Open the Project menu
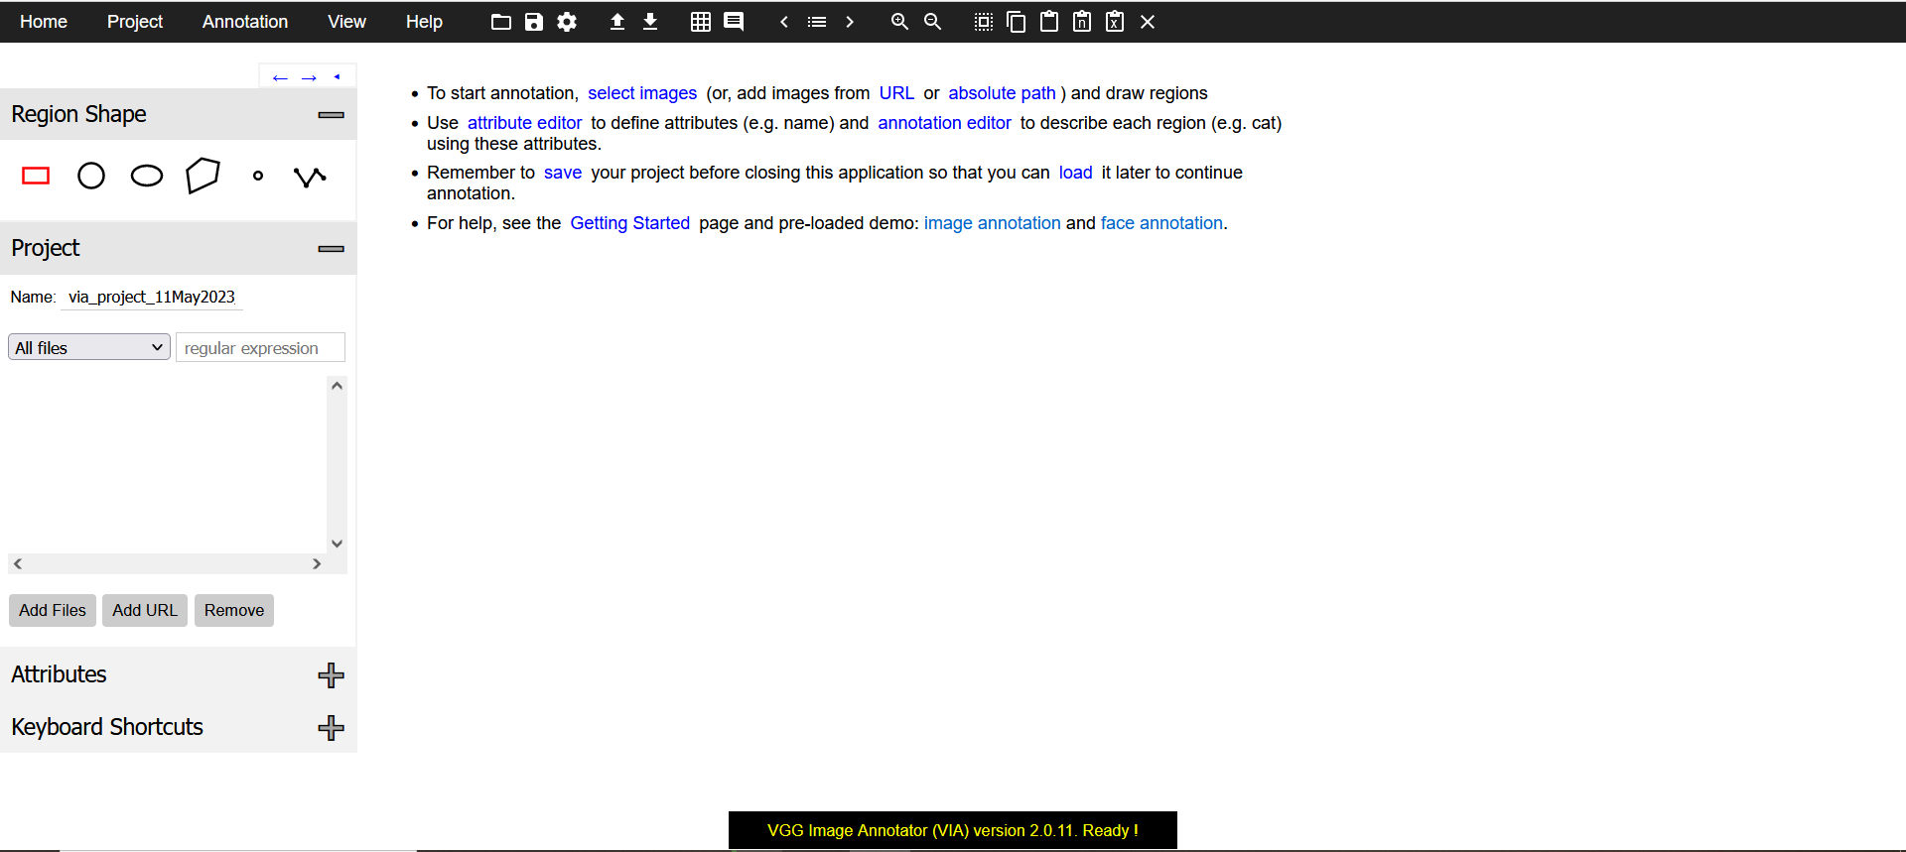Screen dimensions: 1906x852 (135, 22)
